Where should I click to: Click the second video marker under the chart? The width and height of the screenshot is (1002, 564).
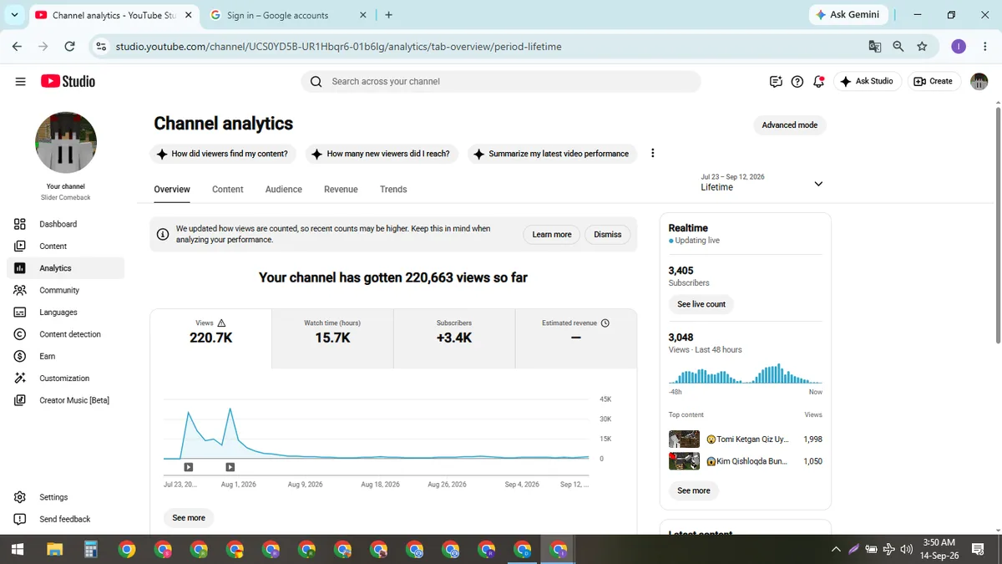230,467
